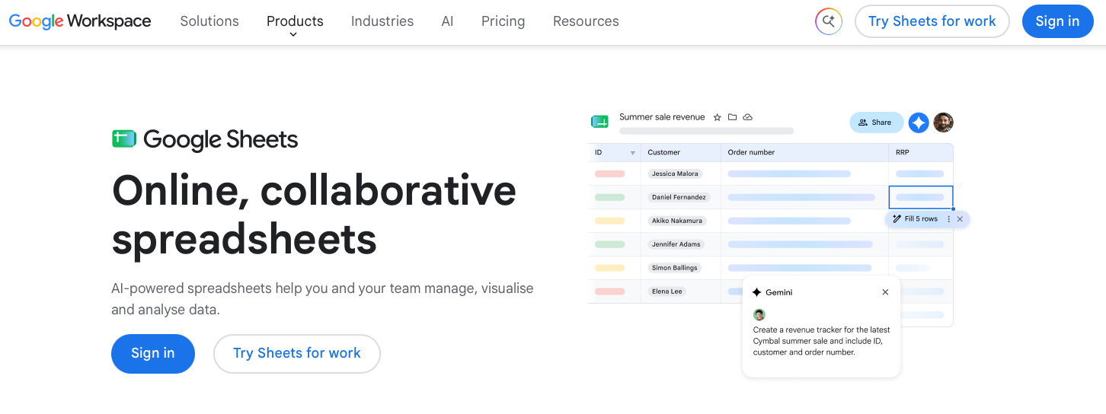Click the Simon Ballings customer chip

pyautogui.click(x=675, y=268)
